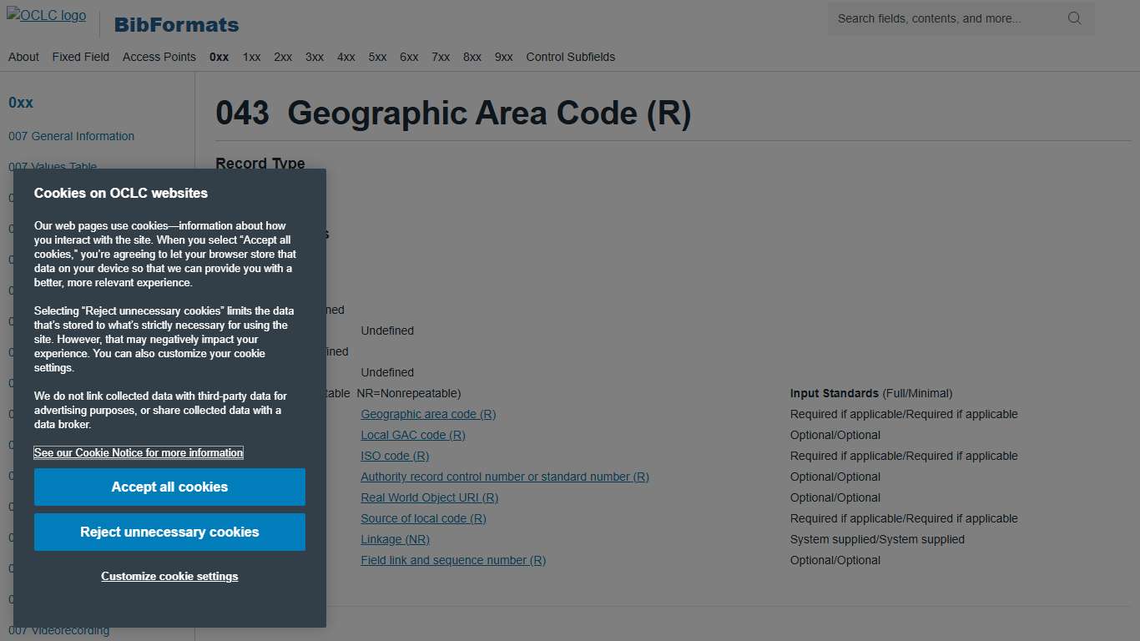Open the Fixed Field section
The height and width of the screenshot is (641, 1140).
pyautogui.click(x=80, y=57)
